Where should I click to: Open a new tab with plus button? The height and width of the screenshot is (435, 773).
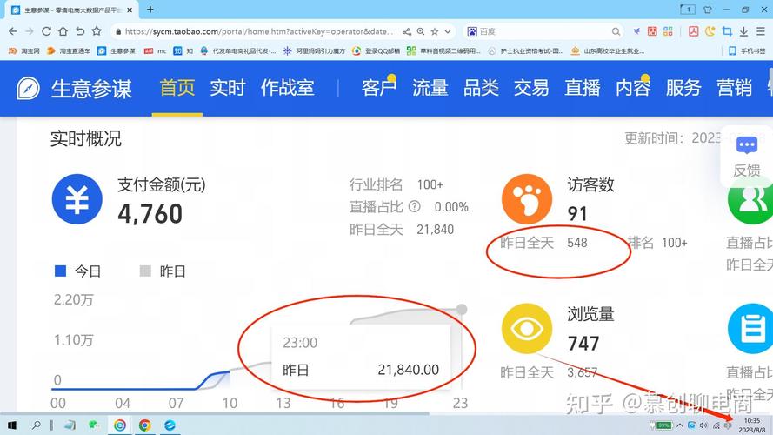pos(150,10)
